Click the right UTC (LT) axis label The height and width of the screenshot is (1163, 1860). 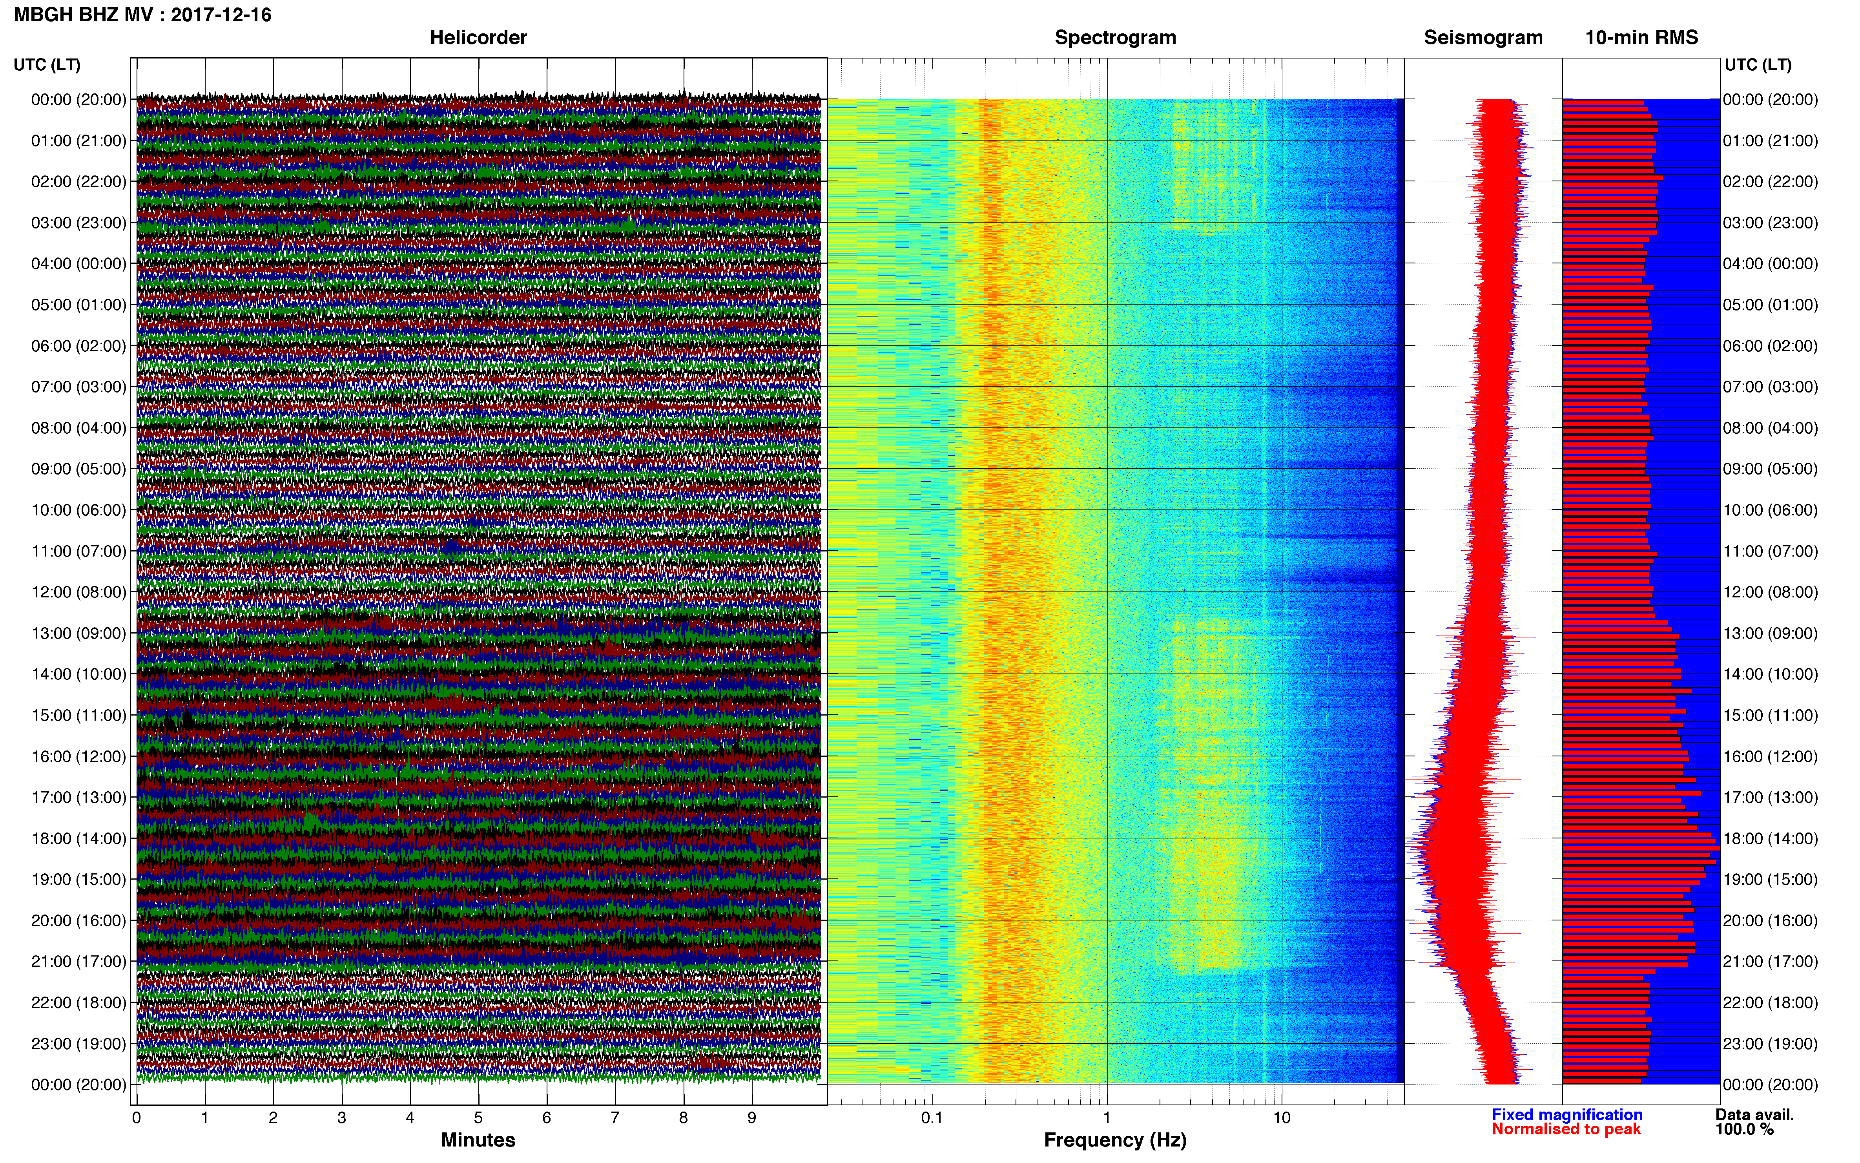click(x=1758, y=65)
